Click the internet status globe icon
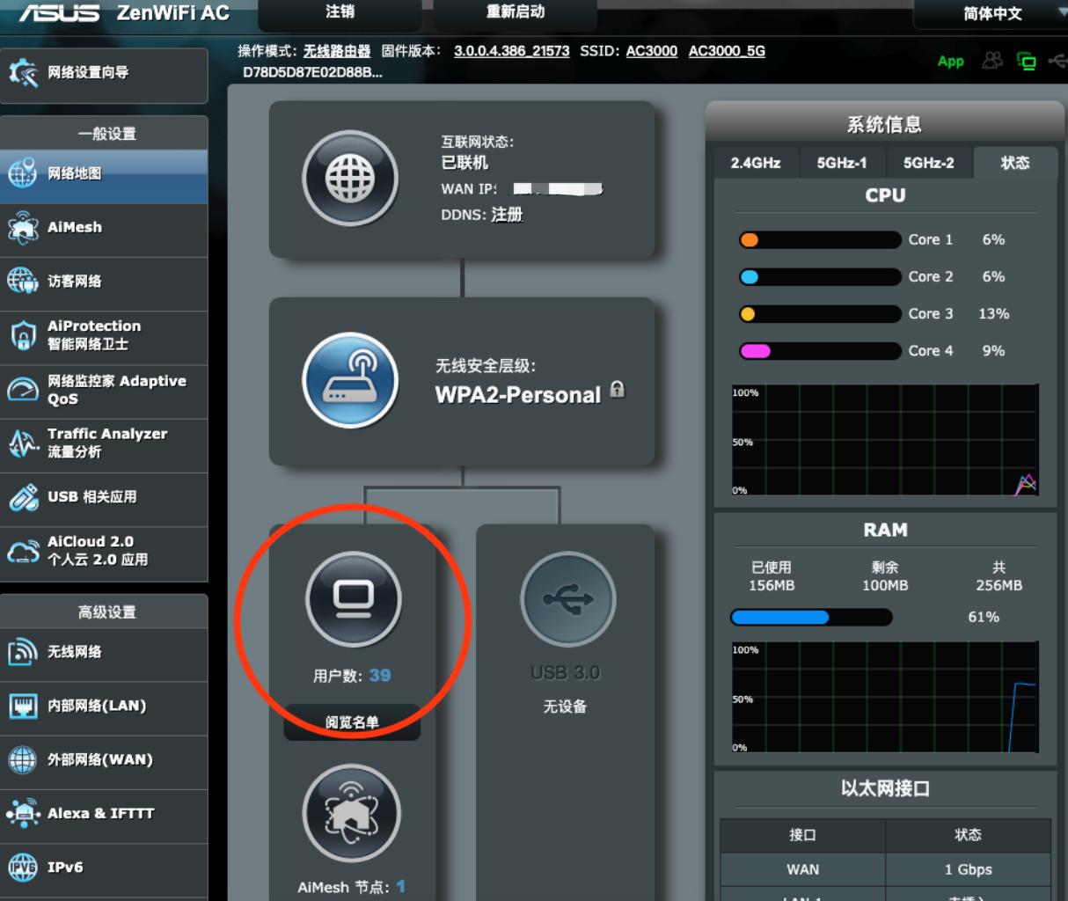This screenshot has width=1068, height=901. [351, 178]
